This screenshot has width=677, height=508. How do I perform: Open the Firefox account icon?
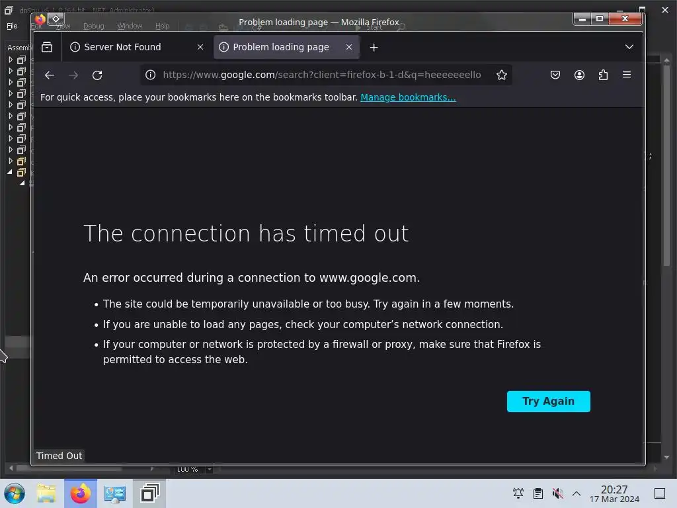coord(579,75)
